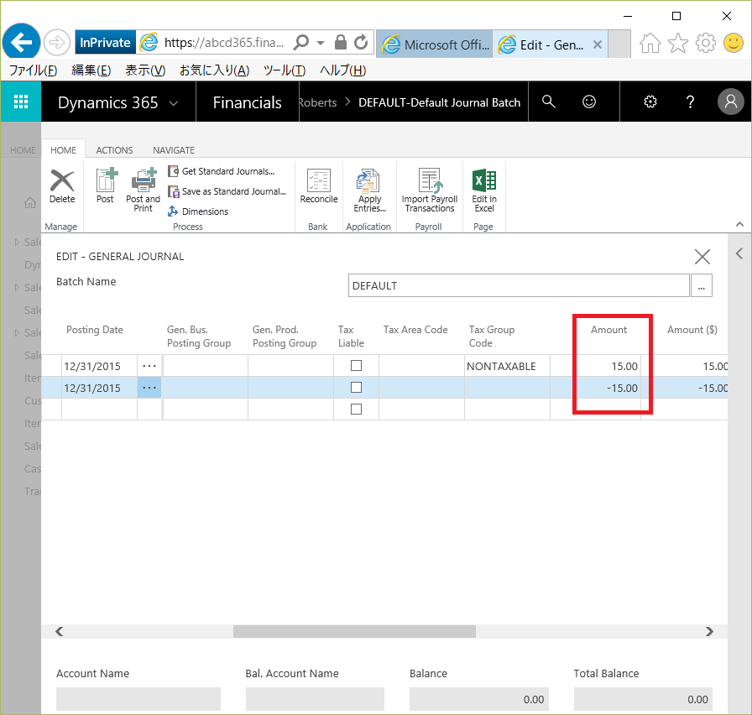Viewport: 752px width, 715px height.
Task: Click the InPrivate indicator badge
Action: coord(106,43)
